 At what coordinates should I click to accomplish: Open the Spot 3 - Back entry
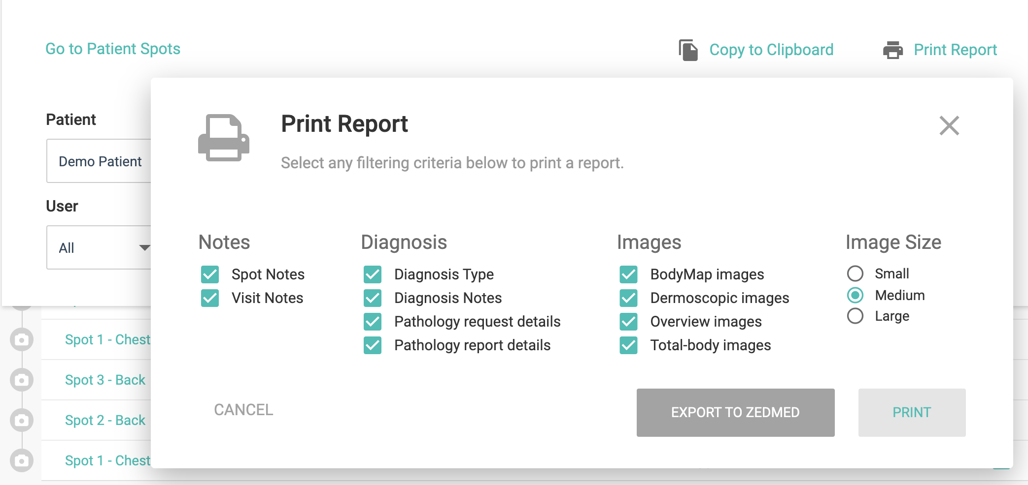tap(105, 380)
